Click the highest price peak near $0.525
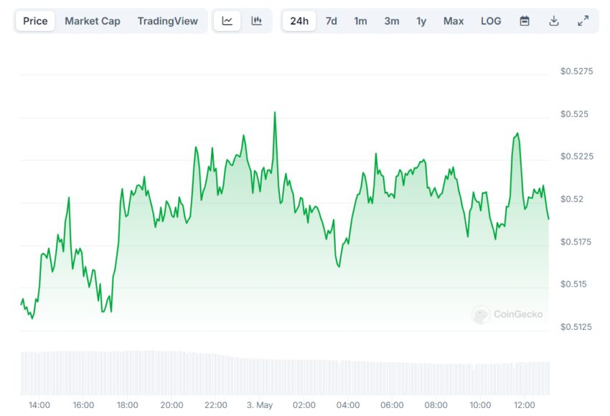The width and height of the screenshot is (610, 416). coord(274,113)
